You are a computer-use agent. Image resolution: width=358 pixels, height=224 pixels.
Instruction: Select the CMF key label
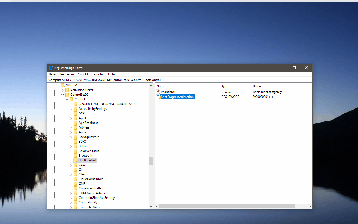click(82, 184)
